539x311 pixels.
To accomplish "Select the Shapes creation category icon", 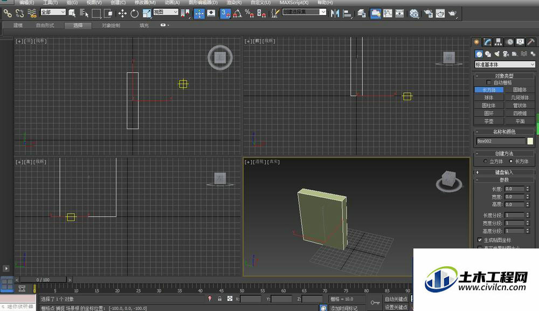I will click(488, 54).
